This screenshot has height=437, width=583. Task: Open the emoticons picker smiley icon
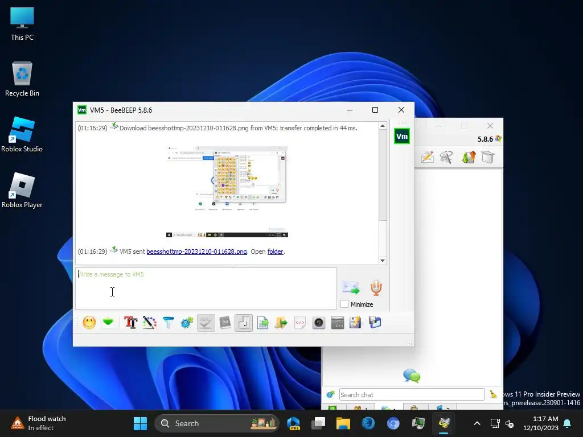coord(89,323)
